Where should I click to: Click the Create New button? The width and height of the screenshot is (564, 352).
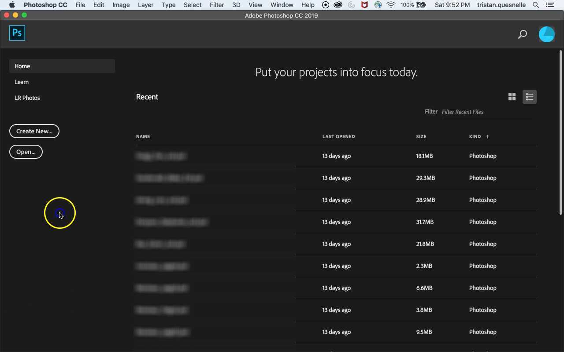pos(34,131)
